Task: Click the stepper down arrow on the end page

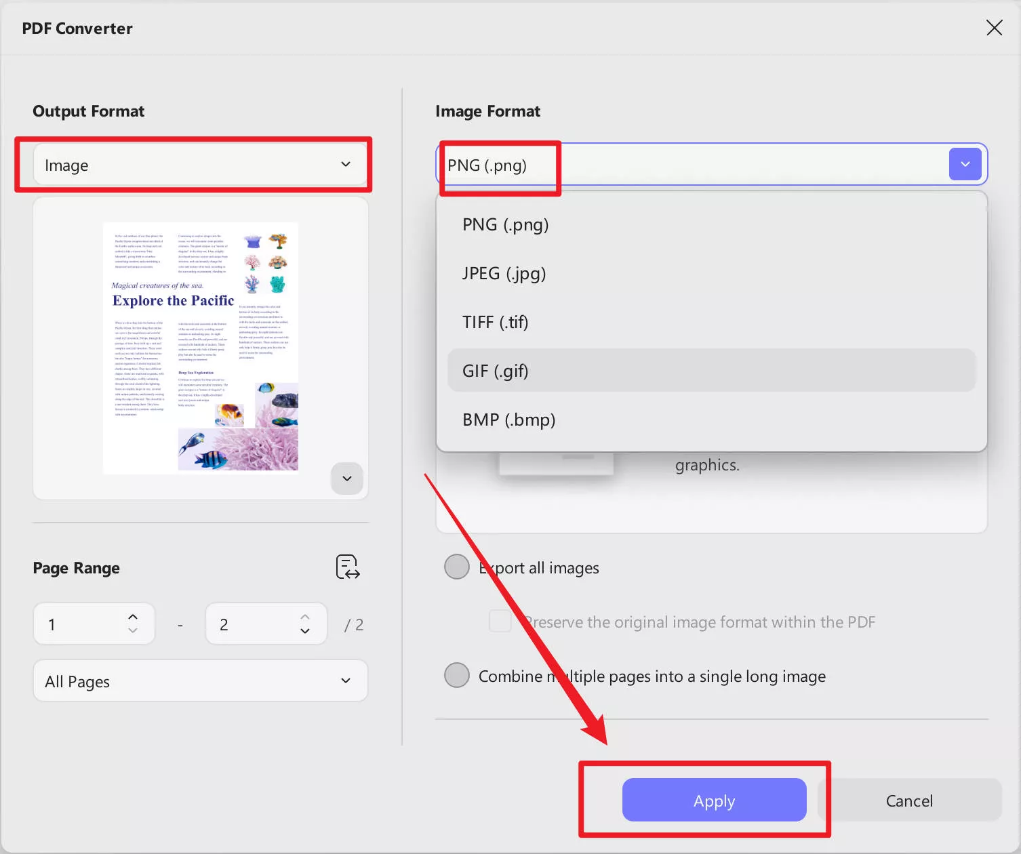Action: click(x=305, y=632)
